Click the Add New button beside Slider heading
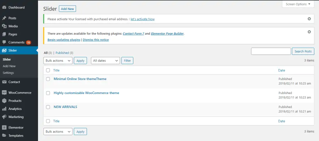The height and width of the screenshot is (141, 319). click(67, 9)
